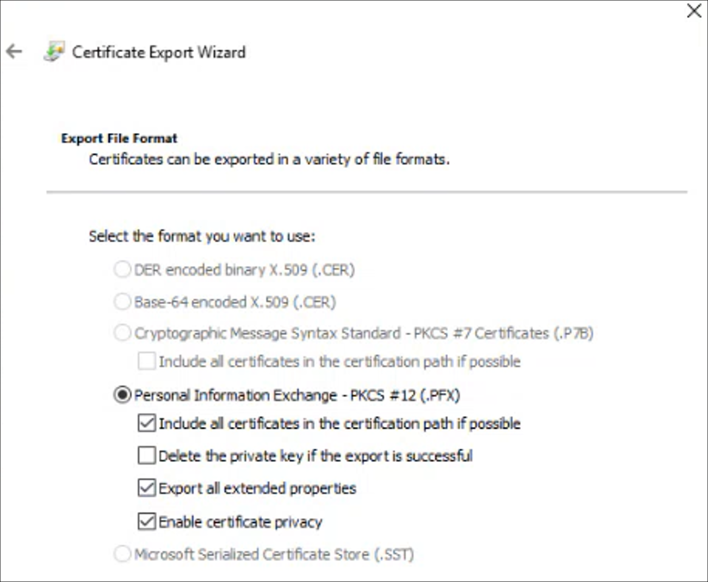Viewport: 708px width, 582px height.
Task: Click the back arrow in the wizard header
Action: 15,52
